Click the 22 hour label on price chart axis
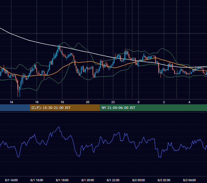The height and width of the screenshot is (183, 207). click(113, 102)
